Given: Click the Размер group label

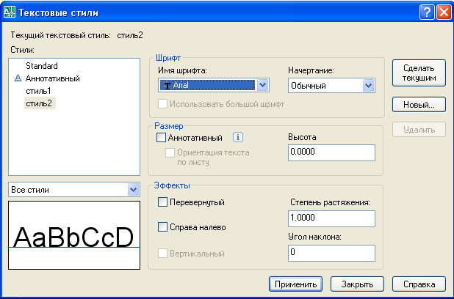Looking at the screenshot, I should pyautogui.click(x=169, y=126).
